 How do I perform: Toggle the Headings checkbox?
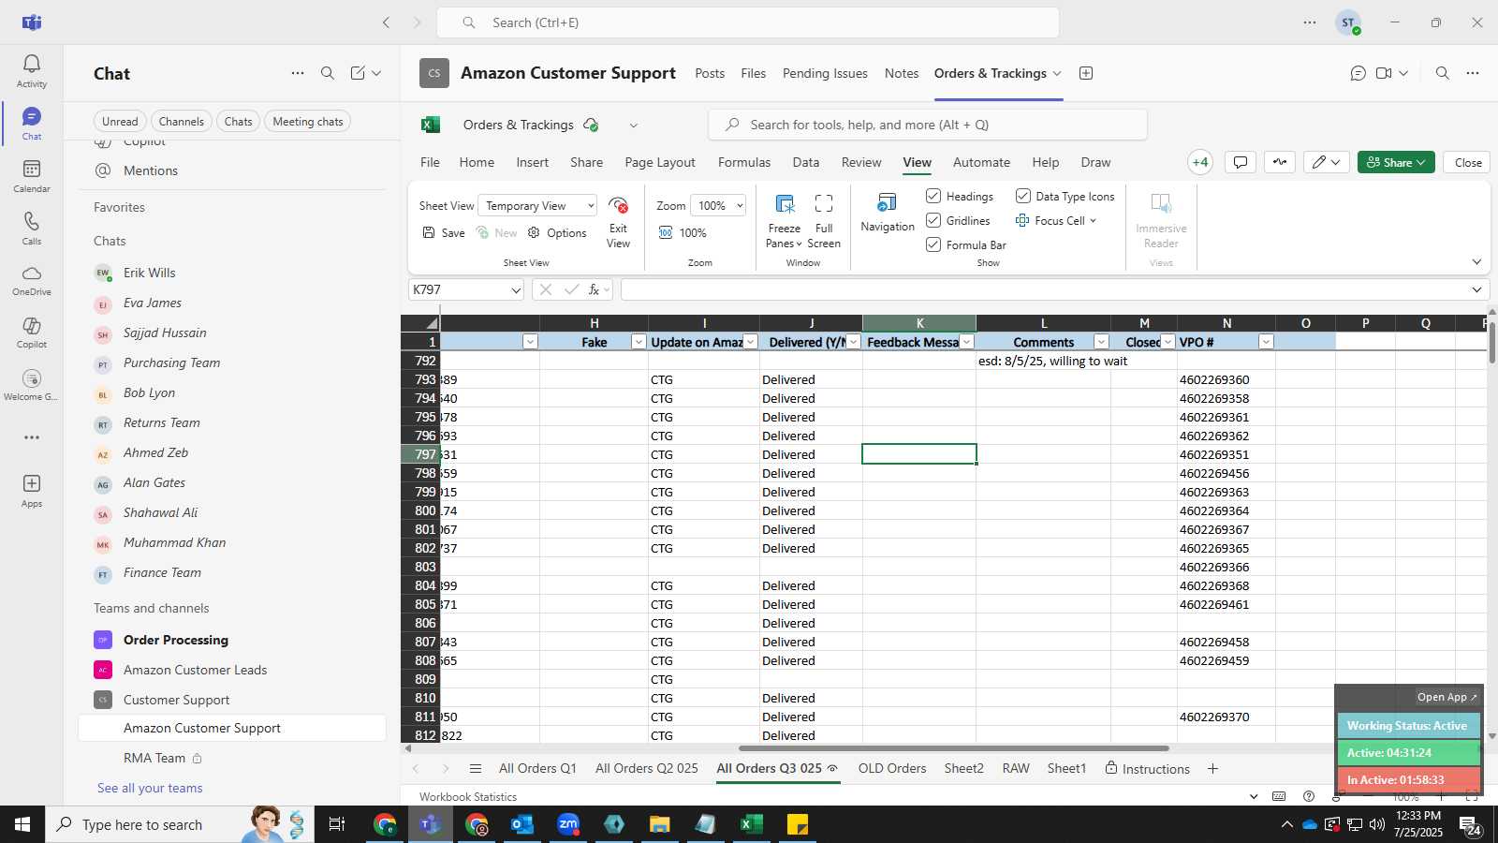tap(933, 196)
